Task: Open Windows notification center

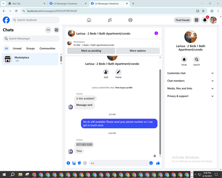Action: [x=216, y=174]
